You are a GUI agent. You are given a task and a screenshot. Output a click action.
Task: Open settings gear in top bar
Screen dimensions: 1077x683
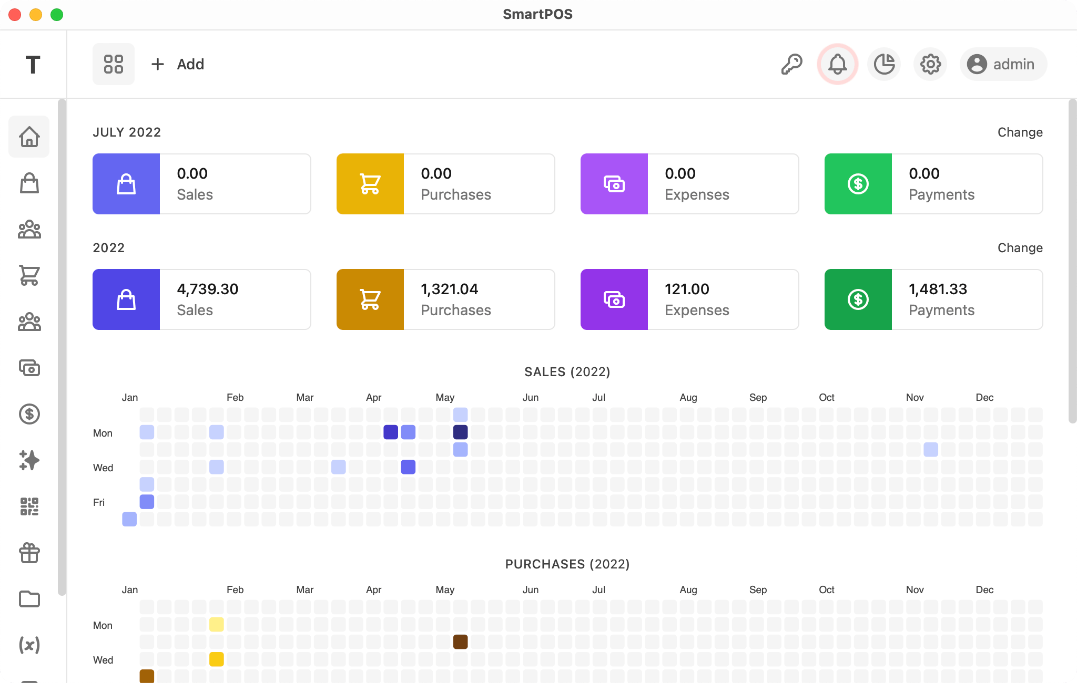click(x=930, y=64)
